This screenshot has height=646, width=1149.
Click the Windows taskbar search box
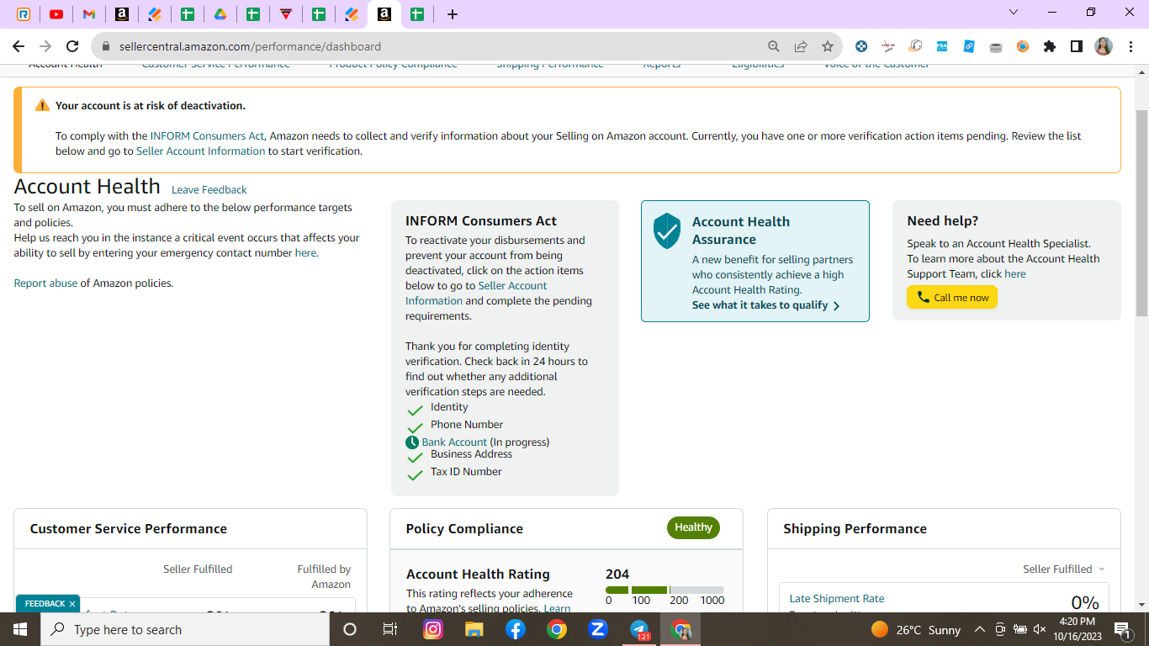coord(185,629)
